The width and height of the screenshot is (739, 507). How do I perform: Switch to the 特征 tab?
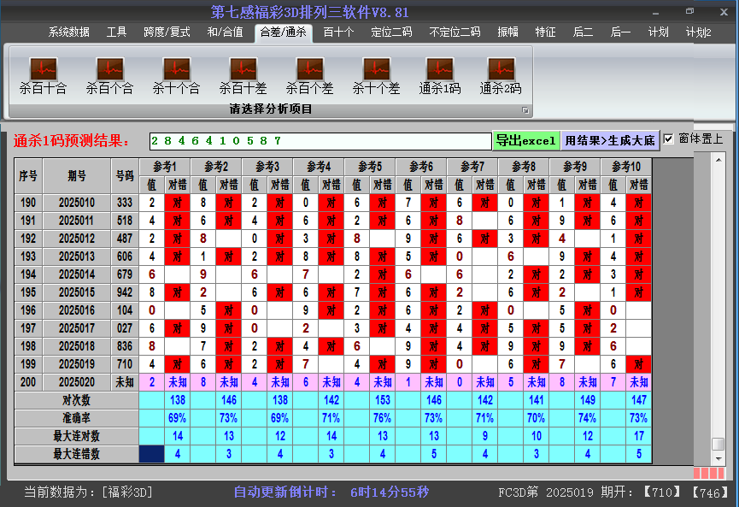click(x=545, y=32)
